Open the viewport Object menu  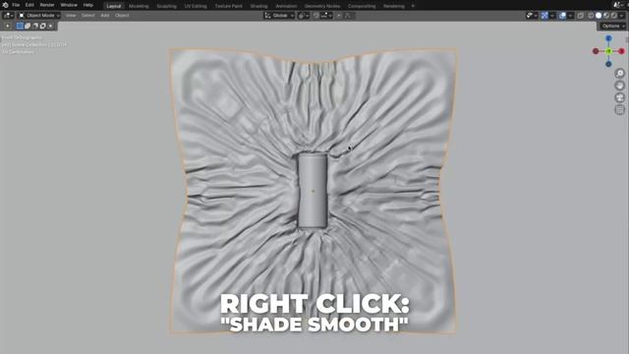pyautogui.click(x=122, y=16)
